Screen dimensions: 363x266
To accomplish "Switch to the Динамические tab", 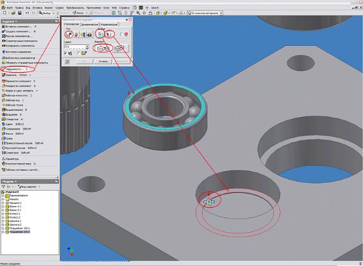I will click(89, 24).
